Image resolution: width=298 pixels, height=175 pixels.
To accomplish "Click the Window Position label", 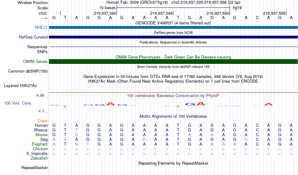I will tap(33, 3).
